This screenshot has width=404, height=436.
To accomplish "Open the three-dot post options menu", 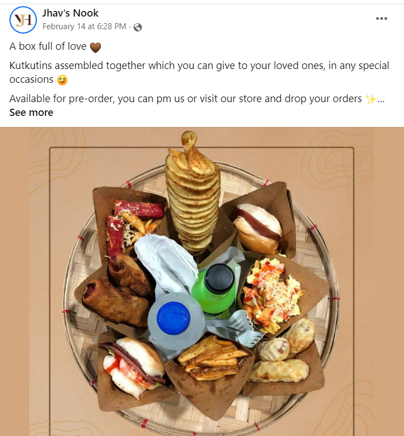I will click(381, 19).
